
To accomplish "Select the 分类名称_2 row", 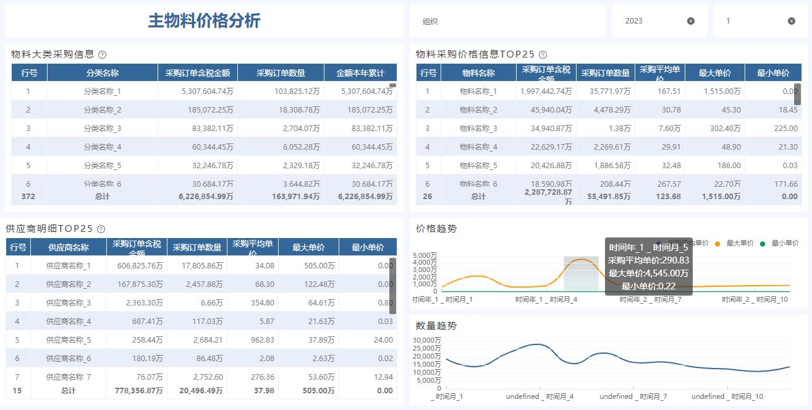I will pos(103,109).
